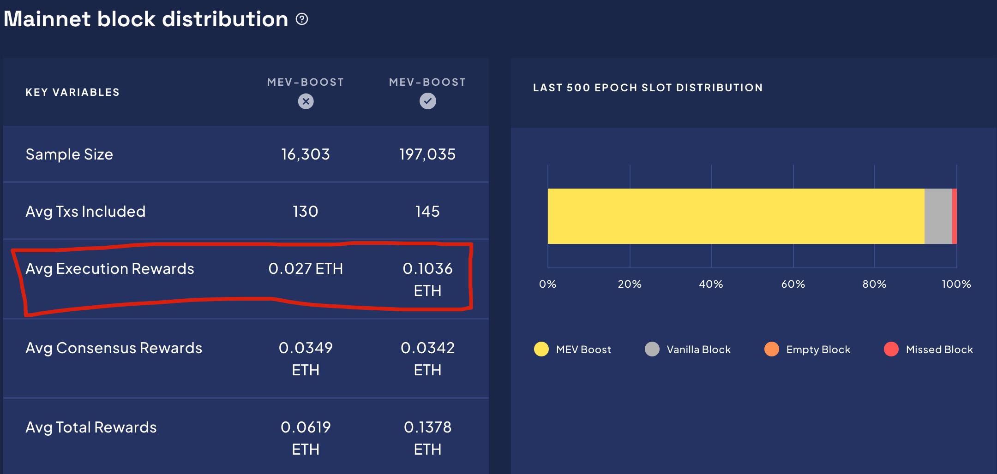The width and height of the screenshot is (997, 474).
Task: Click the gray Vanilla Block bar segment
Action: coord(938,216)
